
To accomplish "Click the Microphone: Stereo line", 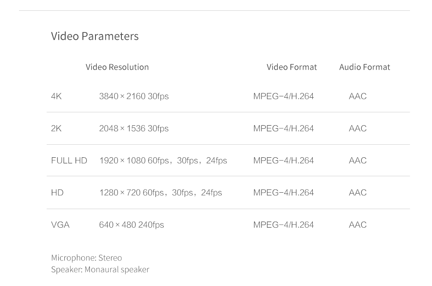I will 86,258.
